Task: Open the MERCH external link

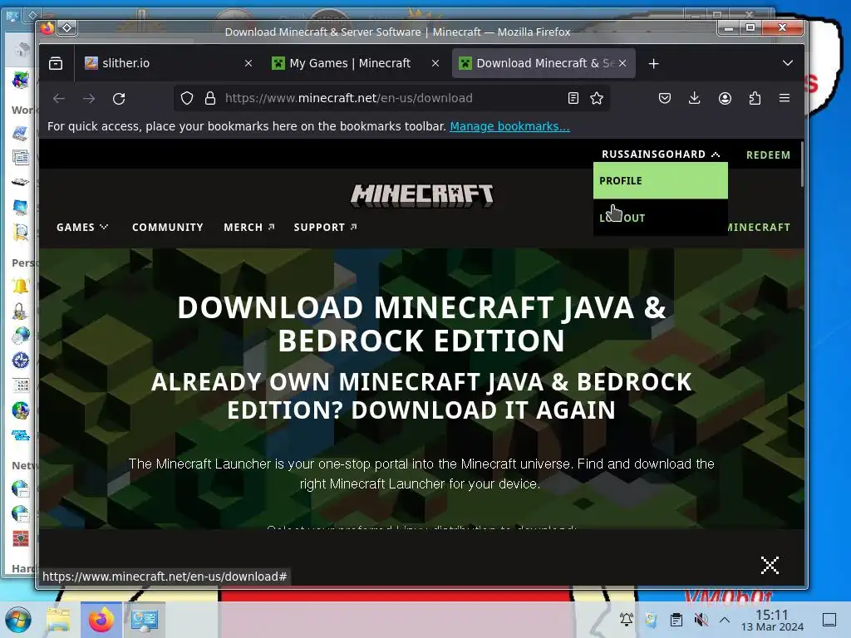Action: pyautogui.click(x=249, y=228)
